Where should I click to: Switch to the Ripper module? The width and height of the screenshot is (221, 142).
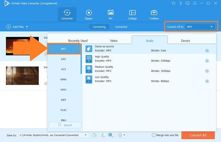pos(89,14)
